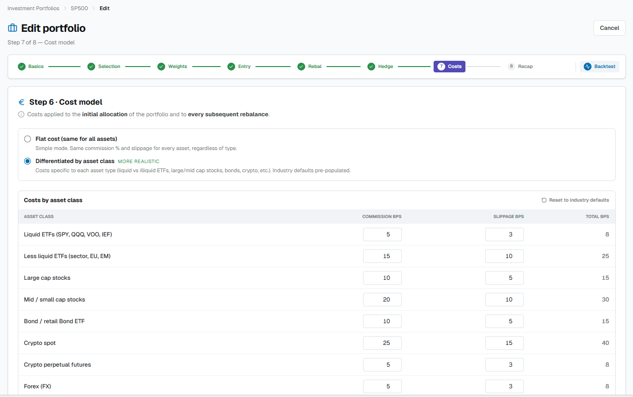This screenshot has height=397, width=633.
Task: Edit Crypto spot commission field
Action: point(382,343)
